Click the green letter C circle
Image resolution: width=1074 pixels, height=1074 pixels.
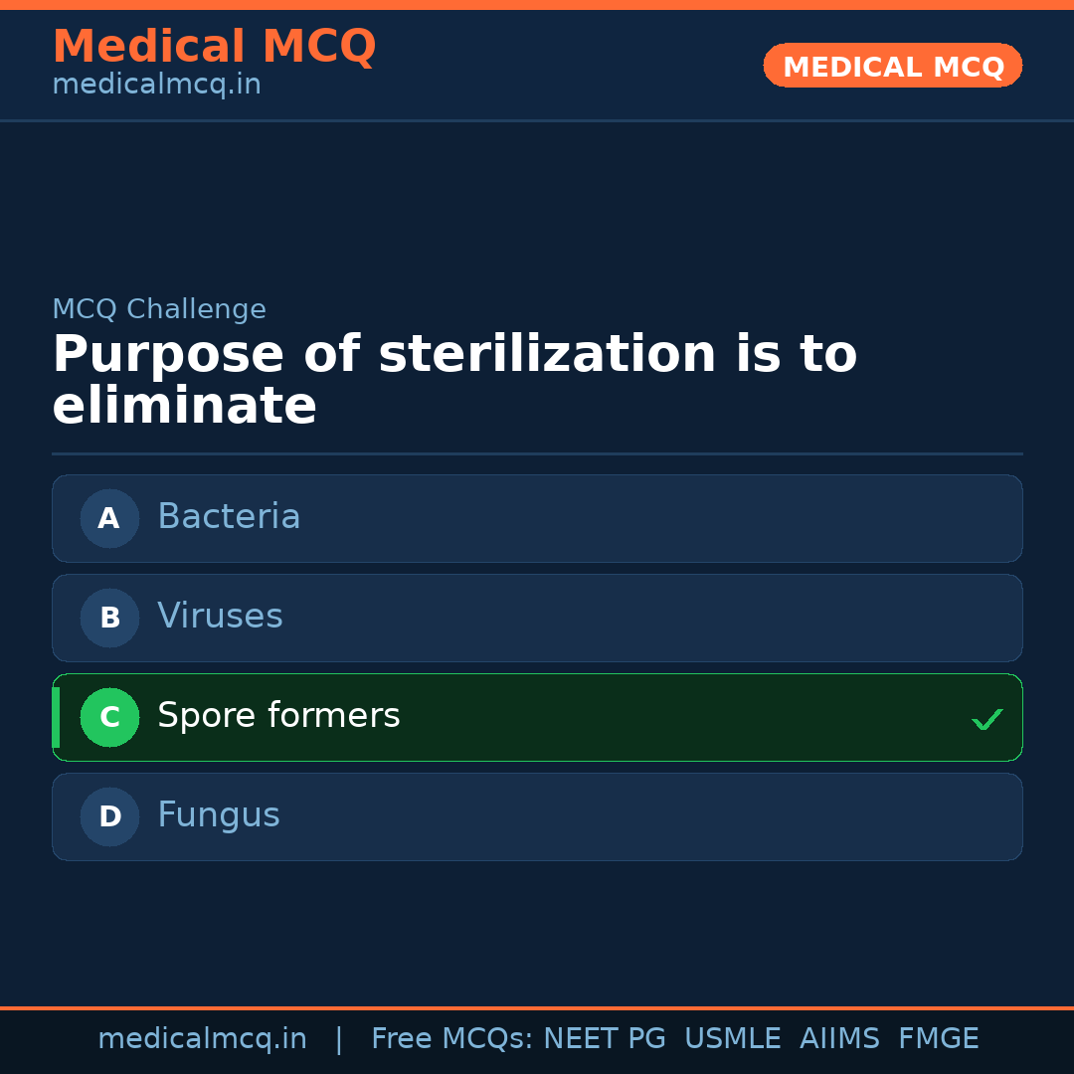[x=109, y=717]
